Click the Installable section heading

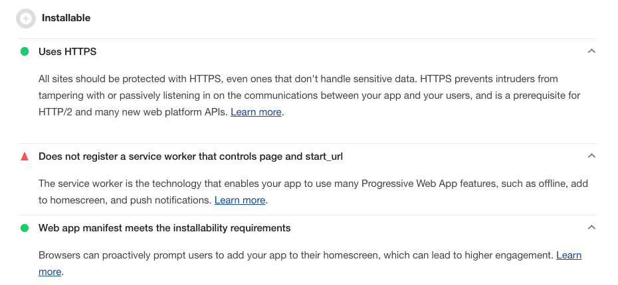(x=66, y=18)
